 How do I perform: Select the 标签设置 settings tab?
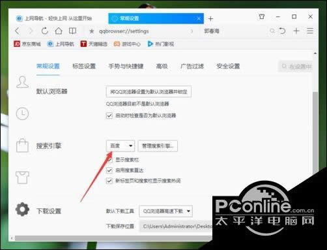84,66
